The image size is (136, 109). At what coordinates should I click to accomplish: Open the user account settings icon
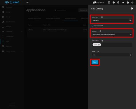click(x=128, y=3)
